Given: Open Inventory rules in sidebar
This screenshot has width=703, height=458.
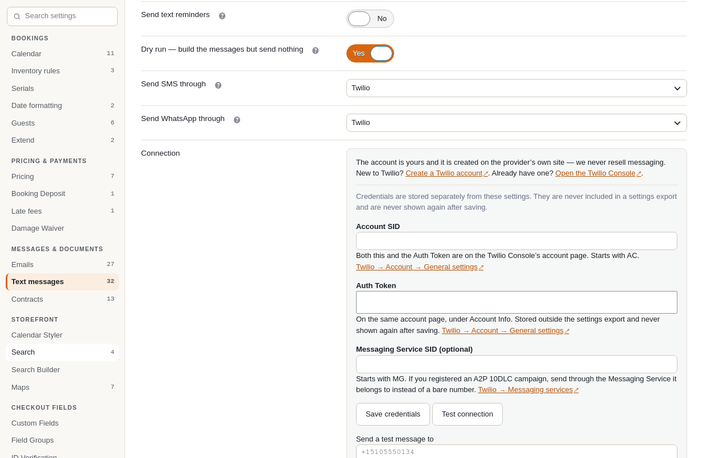Looking at the screenshot, I should click(x=63, y=71).
